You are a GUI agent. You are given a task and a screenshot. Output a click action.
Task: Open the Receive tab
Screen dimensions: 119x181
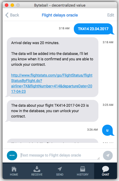coord(37,171)
